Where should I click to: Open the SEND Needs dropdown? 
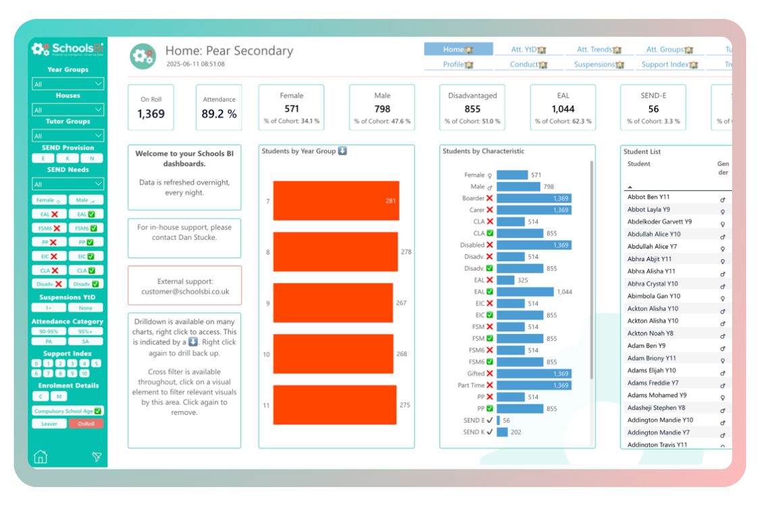tap(68, 184)
